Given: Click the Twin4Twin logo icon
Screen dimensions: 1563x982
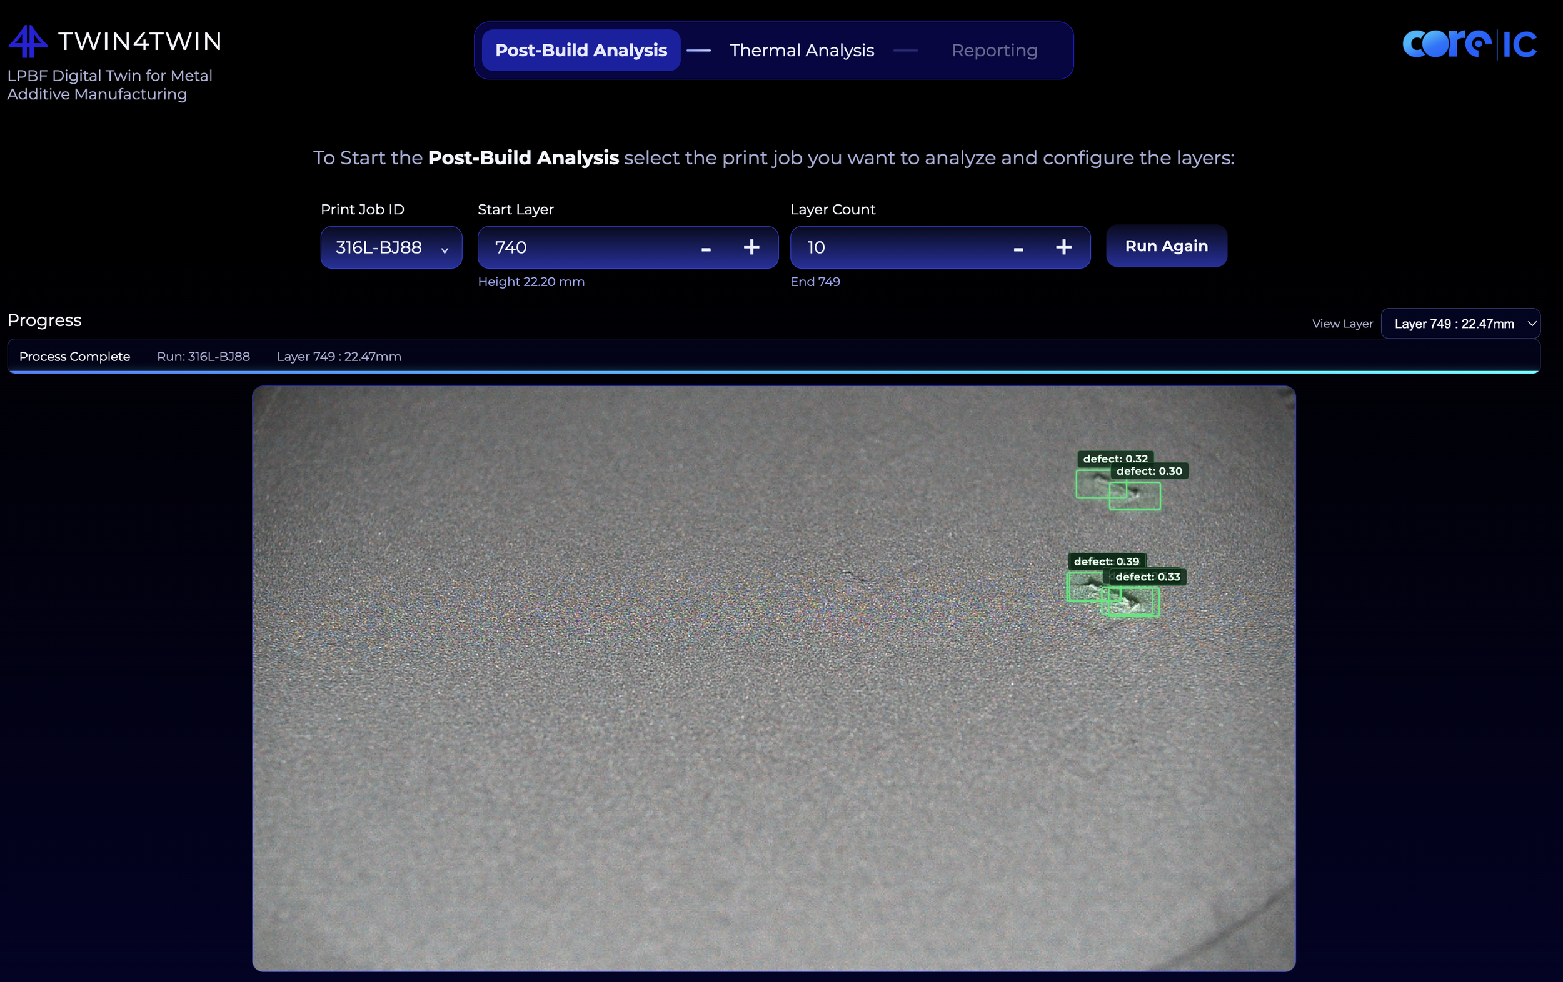Looking at the screenshot, I should 28,41.
